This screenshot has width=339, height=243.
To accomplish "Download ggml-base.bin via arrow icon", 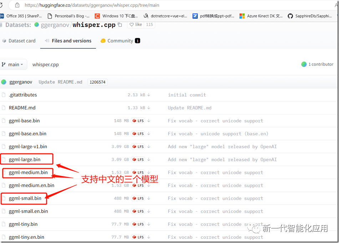I will click(x=149, y=121).
